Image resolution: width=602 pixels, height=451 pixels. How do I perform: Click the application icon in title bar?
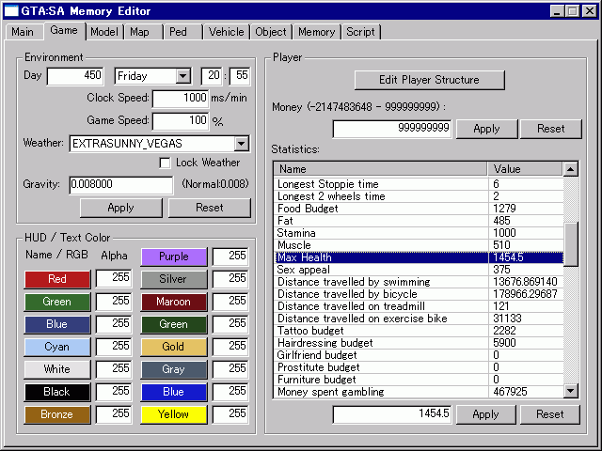point(11,10)
